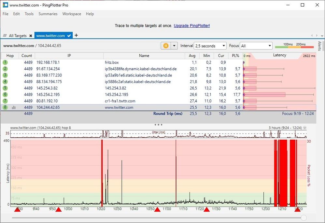Viewport: 325px width, 223px height.
Task: Open the Edit menu
Action: point(16,14)
